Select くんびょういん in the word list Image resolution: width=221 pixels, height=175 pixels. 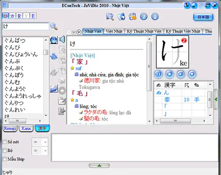(21, 54)
